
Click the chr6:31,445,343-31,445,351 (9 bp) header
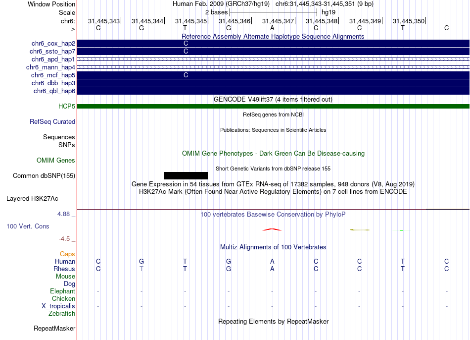click(x=325, y=4)
